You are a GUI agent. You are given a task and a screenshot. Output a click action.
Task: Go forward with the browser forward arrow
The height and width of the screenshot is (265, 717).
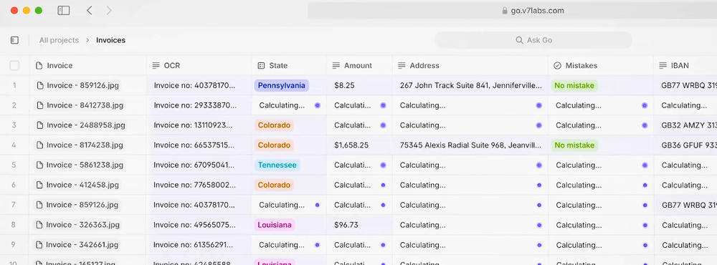(x=109, y=11)
